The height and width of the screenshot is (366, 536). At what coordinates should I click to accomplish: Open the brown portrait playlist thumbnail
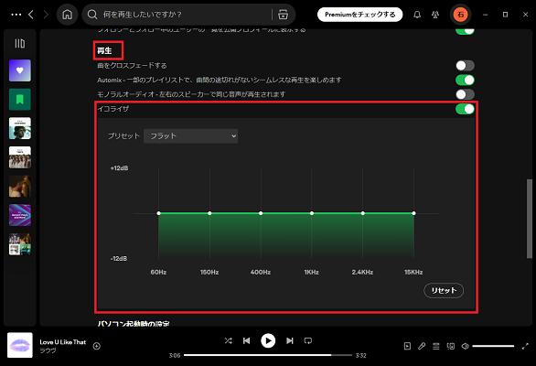20,187
